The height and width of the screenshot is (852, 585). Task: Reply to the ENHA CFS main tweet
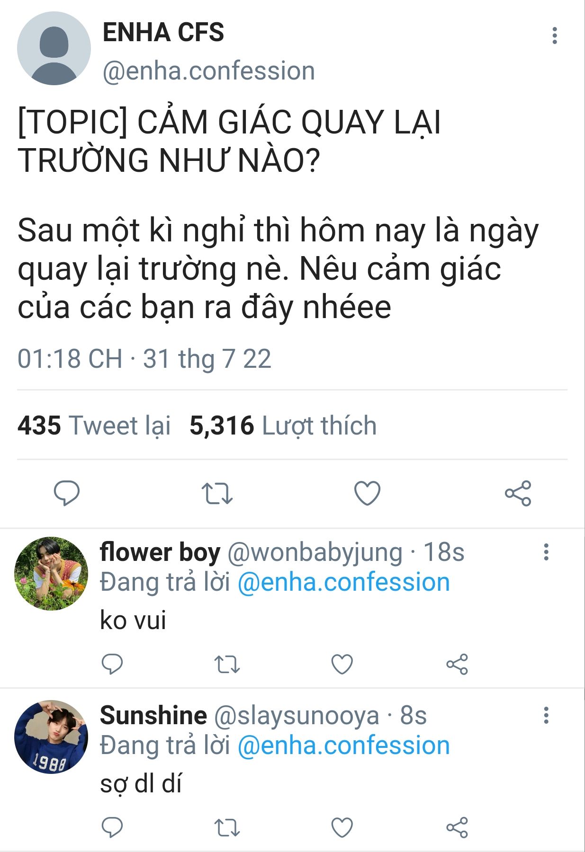coord(67,493)
